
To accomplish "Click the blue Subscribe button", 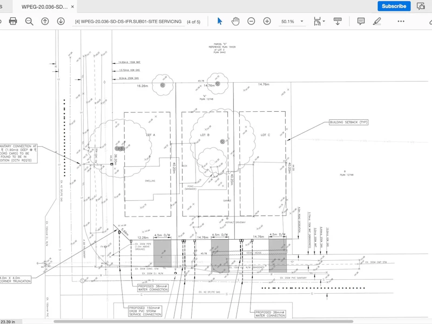I will [x=394, y=6].
